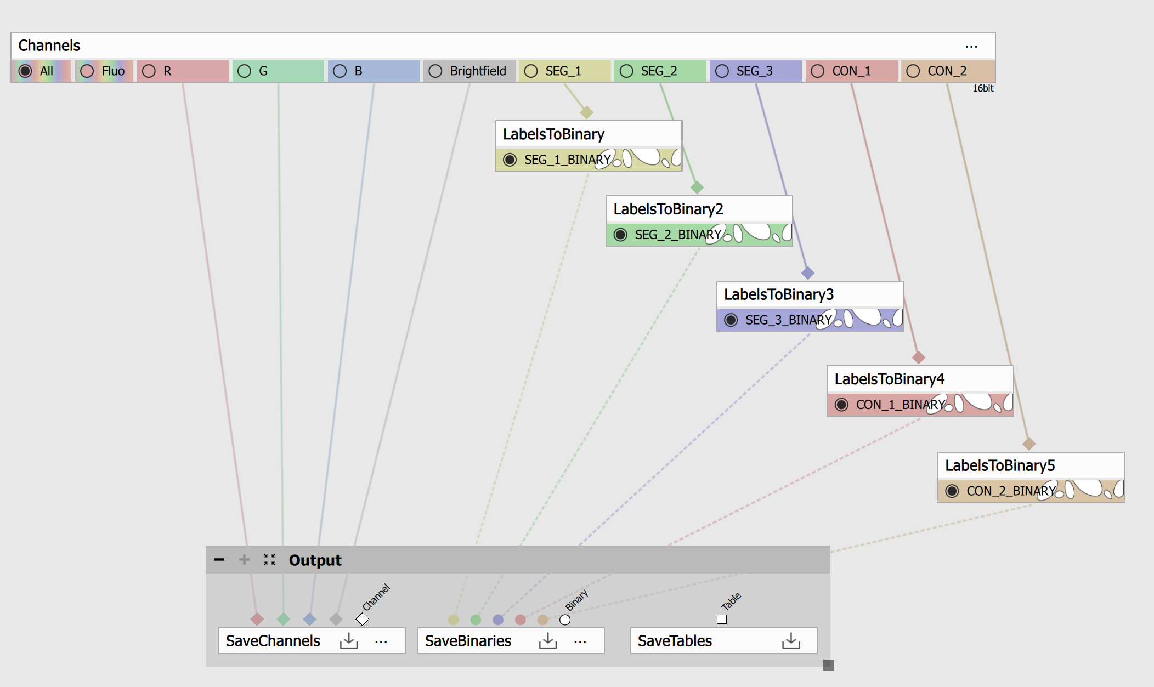Select the All channels radio button

click(x=25, y=71)
